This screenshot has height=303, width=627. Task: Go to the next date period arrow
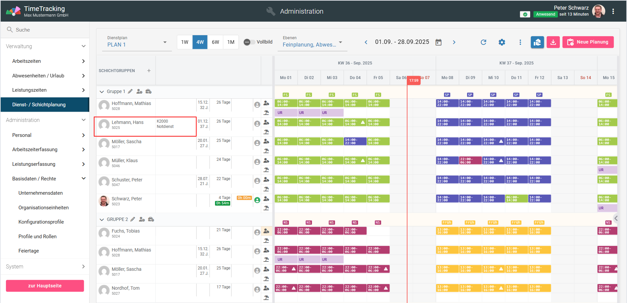(x=454, y=42)
